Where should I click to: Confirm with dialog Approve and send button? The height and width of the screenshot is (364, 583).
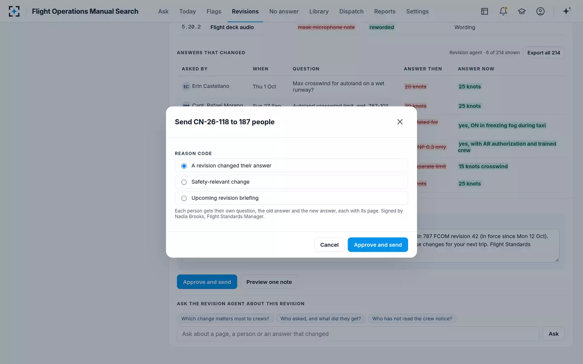coord(378,245)
